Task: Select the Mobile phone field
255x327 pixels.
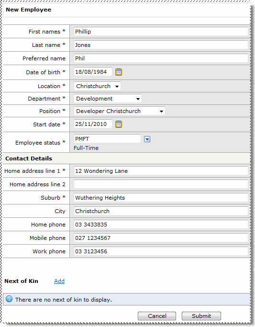Action: click(x=161, y=238)
